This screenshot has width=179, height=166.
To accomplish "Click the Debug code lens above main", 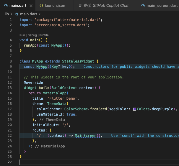I will pos(32,35).
